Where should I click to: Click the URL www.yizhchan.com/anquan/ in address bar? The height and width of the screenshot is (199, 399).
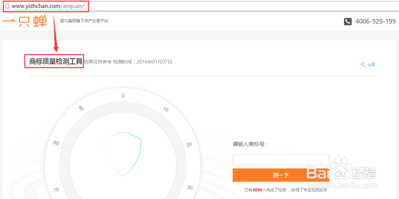coord(48,6)
